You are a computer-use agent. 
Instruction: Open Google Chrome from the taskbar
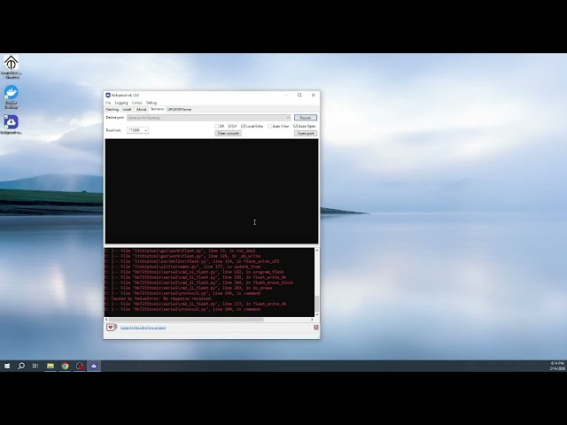tap(65, 366)
